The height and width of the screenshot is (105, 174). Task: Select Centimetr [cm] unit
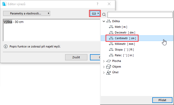[x=125, y=38]
